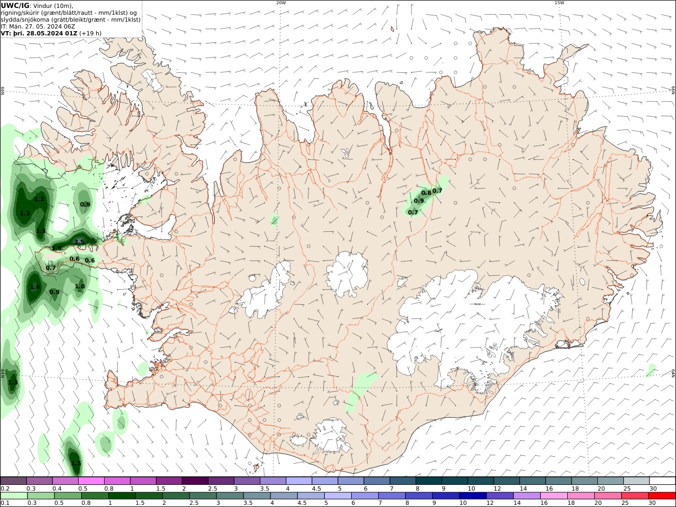Click the 15W longitude label

(559, 3)
